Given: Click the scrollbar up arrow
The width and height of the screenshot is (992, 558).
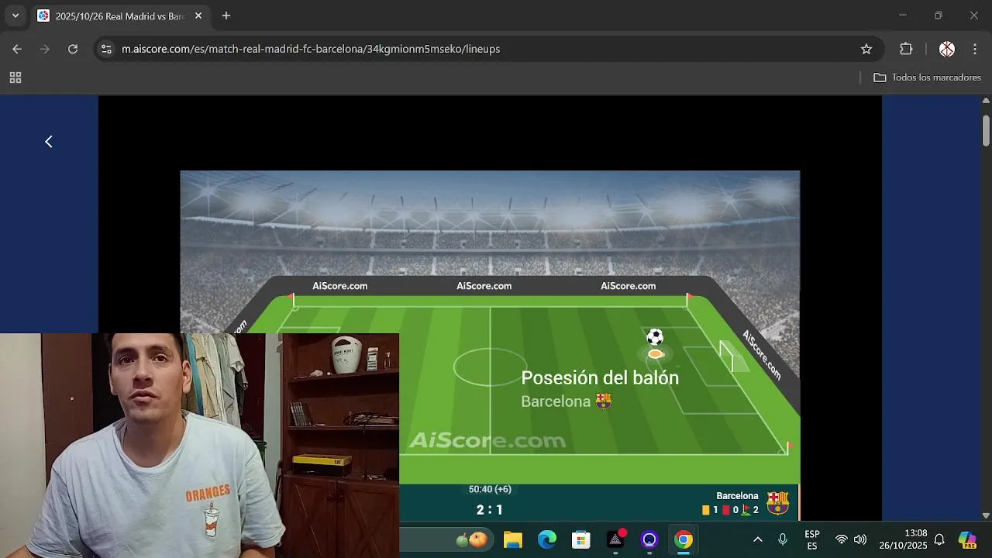Looking at the screenshot, I should point(986,101).
